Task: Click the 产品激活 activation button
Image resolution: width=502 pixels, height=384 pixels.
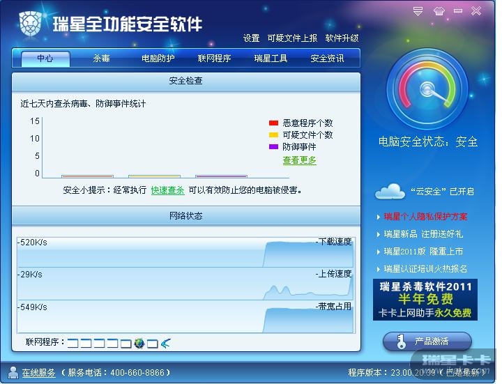Action: pos(427,341)
